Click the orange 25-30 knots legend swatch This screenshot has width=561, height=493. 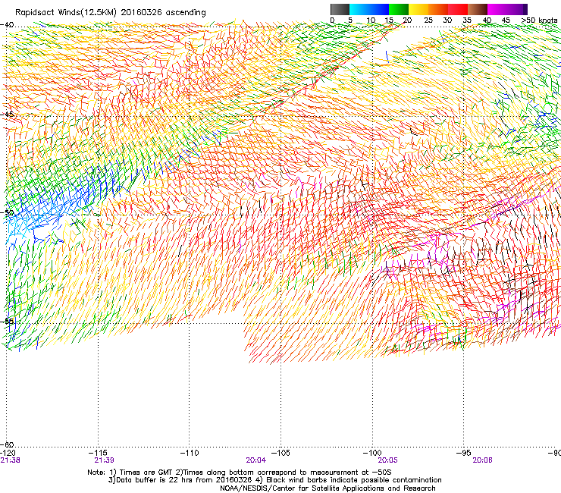[438, 9]
